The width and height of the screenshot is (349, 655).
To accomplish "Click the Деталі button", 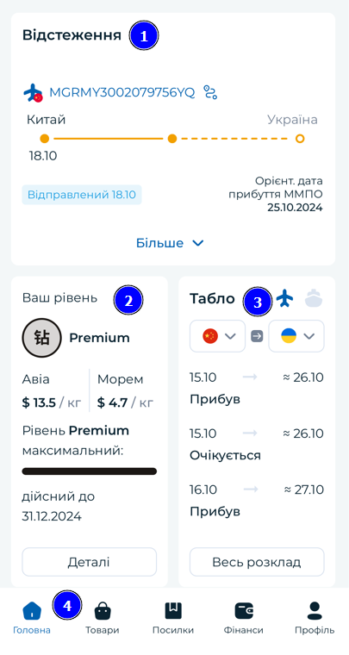I will tap(90, 562).
